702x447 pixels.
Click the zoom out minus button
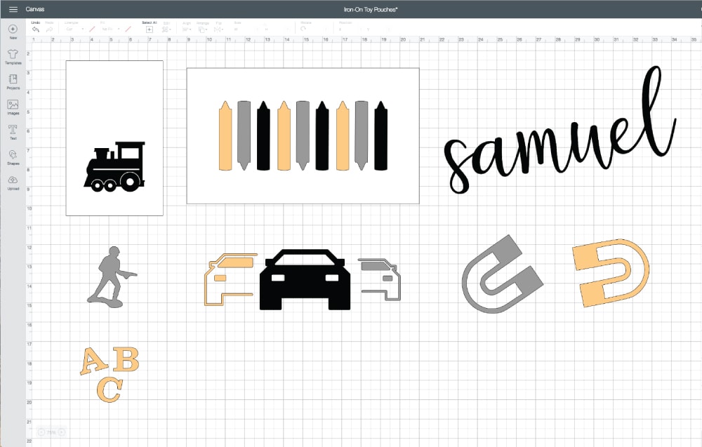(x=41, y=432)
